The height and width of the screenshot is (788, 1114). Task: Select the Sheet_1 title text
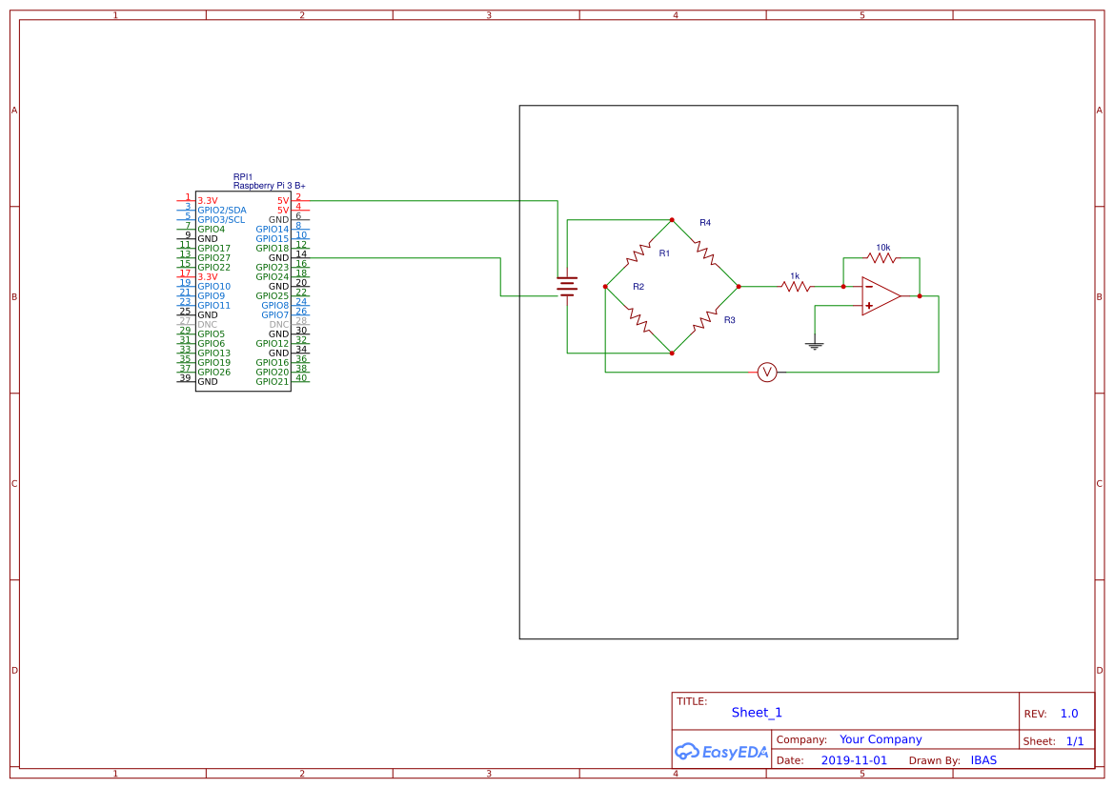(756, 712)
